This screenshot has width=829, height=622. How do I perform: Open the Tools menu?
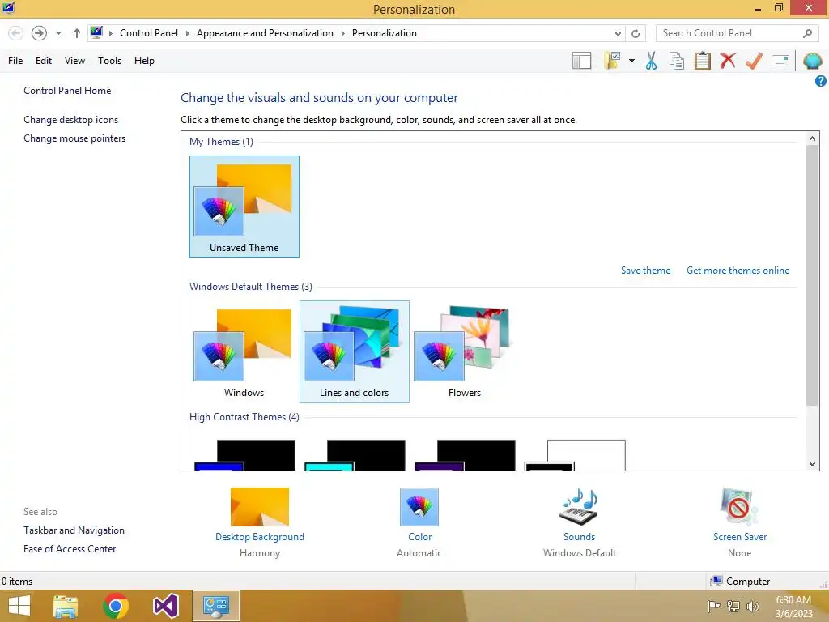(x=109, y=61)
